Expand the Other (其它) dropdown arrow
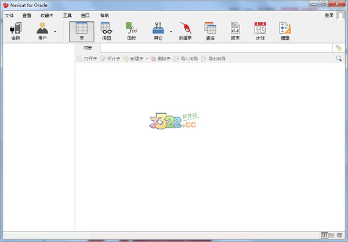The width and height of the screenshot is (348, 242). [x=171, y=31]
